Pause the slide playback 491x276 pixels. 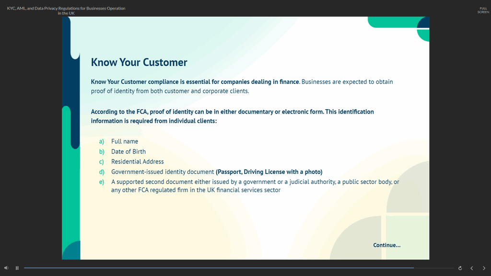click(x=17, y=268)
